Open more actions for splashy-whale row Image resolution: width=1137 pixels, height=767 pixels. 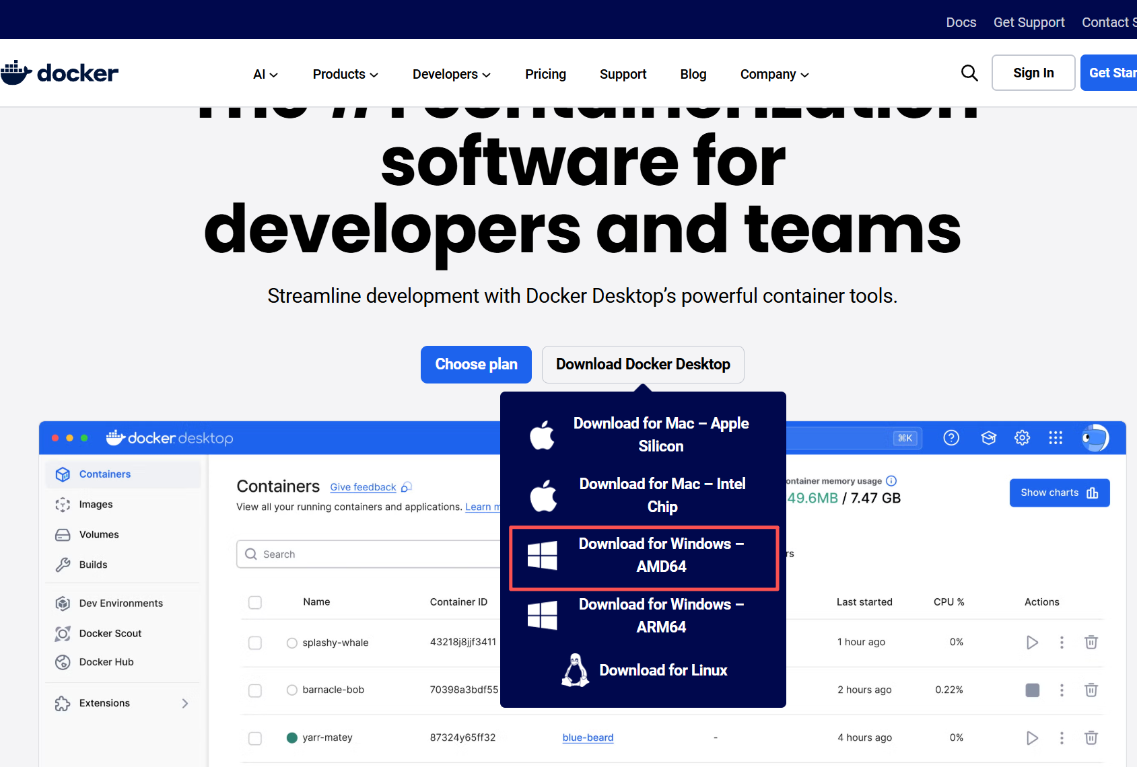(1062, 643)
